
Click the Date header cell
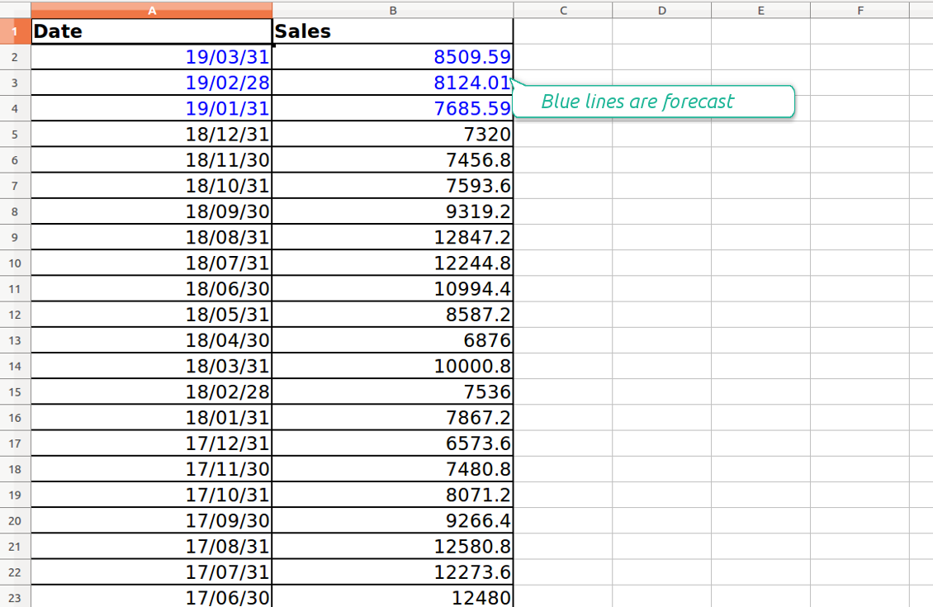click(x=152, y=31)
